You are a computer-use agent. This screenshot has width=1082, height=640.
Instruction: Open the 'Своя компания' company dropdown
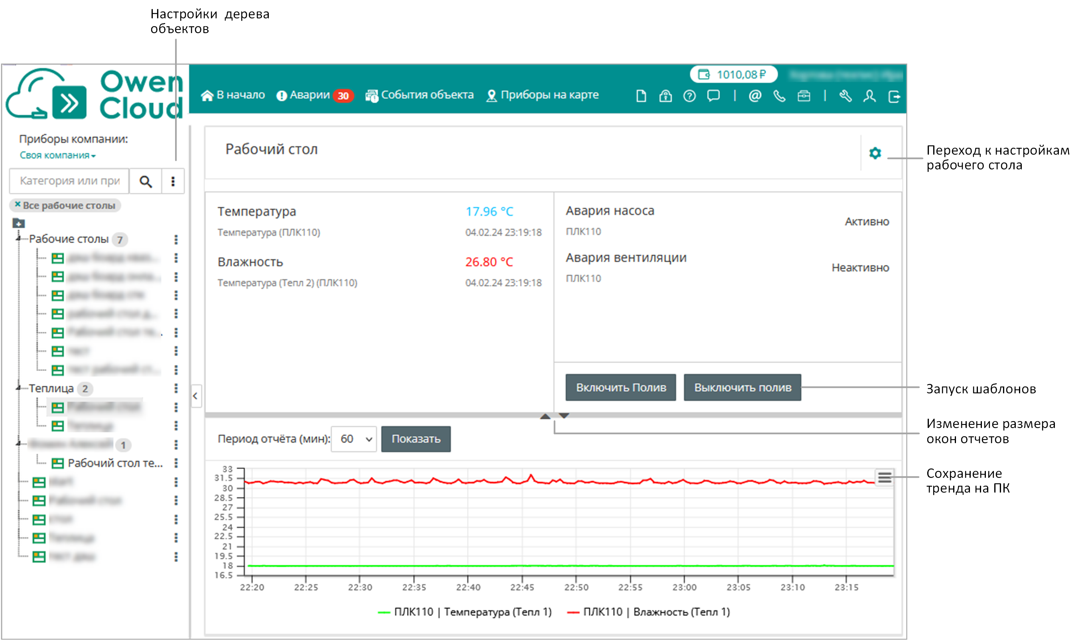pos(57,155)
